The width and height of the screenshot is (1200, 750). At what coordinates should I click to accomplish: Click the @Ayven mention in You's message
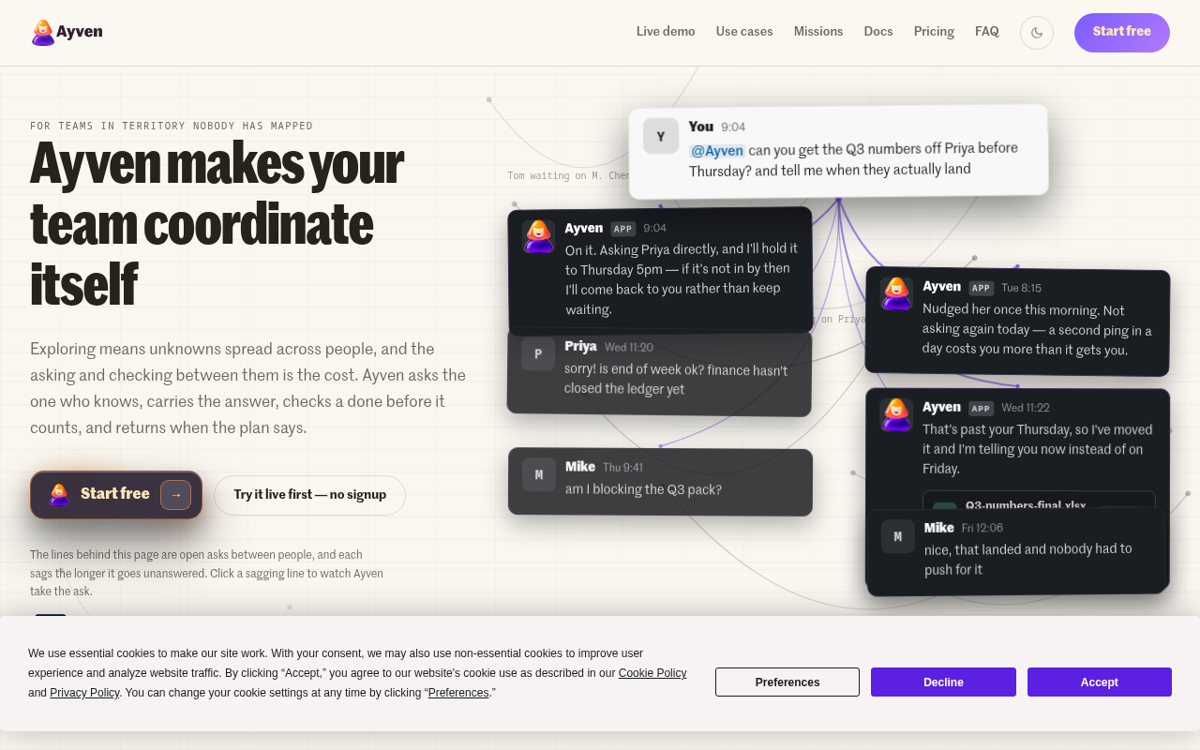[x=717, y=151]
